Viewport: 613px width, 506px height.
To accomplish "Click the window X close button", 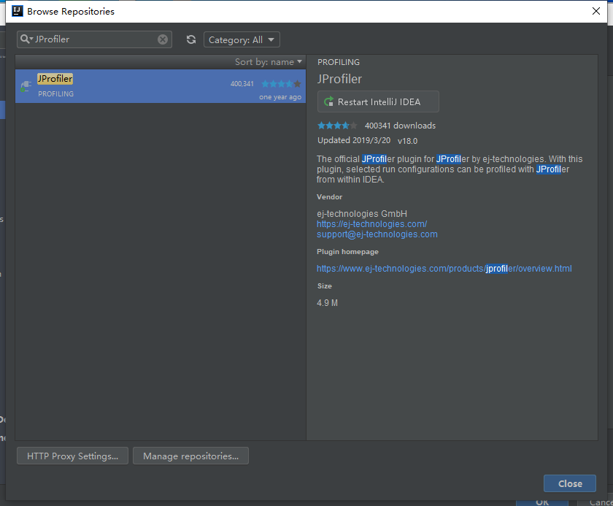I will (x=595, y=11).
